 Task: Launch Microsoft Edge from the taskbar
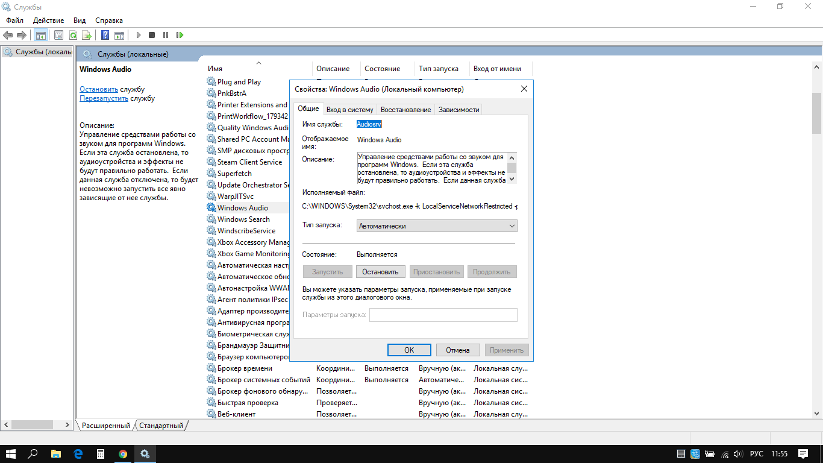pyautogui.click(x=78, y=453)
